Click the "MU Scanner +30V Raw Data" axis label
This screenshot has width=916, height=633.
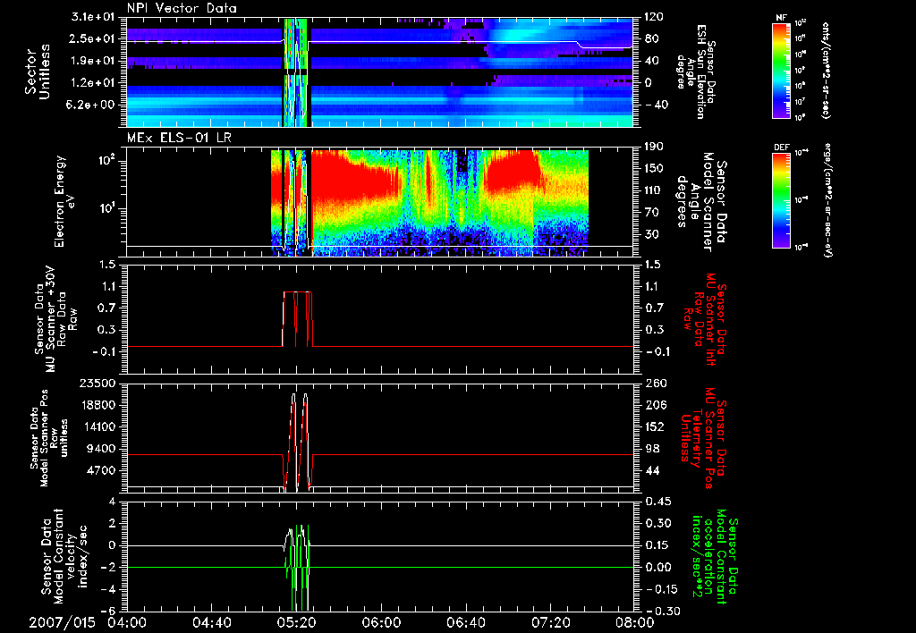55,319
